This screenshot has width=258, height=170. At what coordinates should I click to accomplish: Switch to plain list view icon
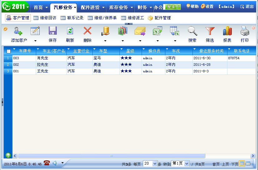coord(248,163)
